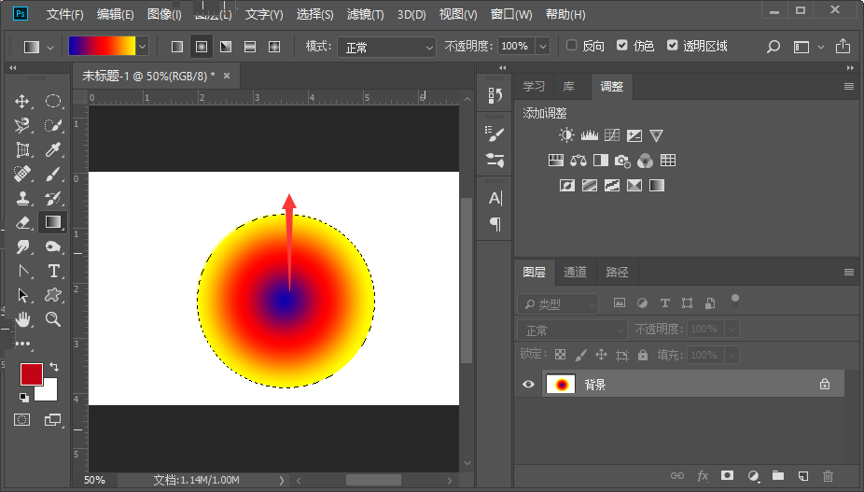Select the Polygonal Lasso tool
This screenshot has height=492, width=864.
click(x=22, y=125)
